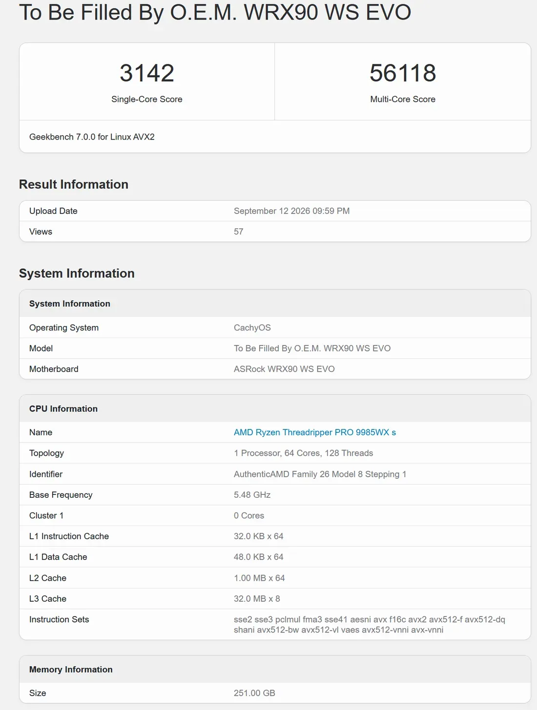Click the 'Model' row label

coord(41,348)
